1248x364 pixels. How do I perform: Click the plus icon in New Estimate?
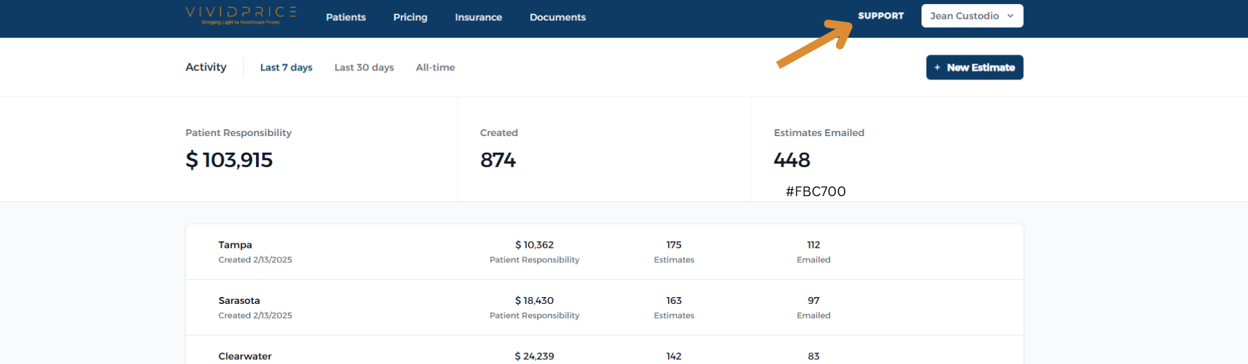[937, 68]
